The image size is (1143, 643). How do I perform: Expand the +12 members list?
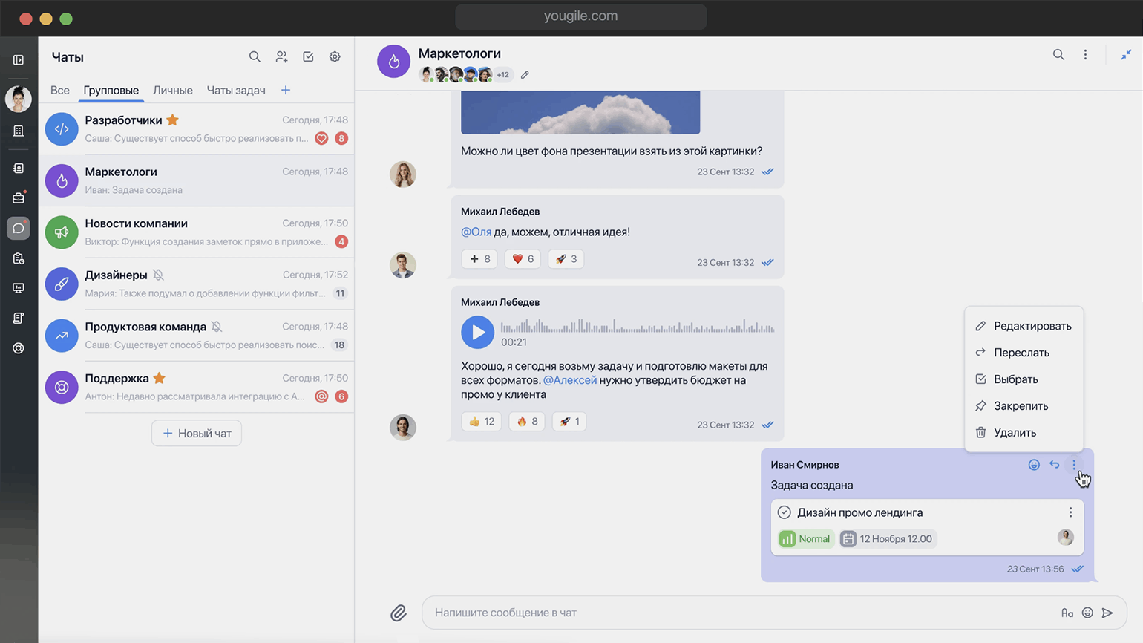503,75
